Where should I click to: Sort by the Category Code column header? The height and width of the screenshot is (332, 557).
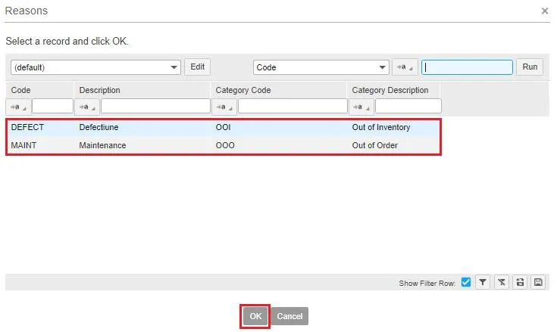[243, 90]
